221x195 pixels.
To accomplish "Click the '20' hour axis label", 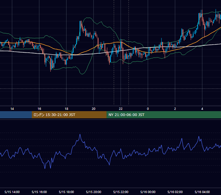I will [94, 109].
